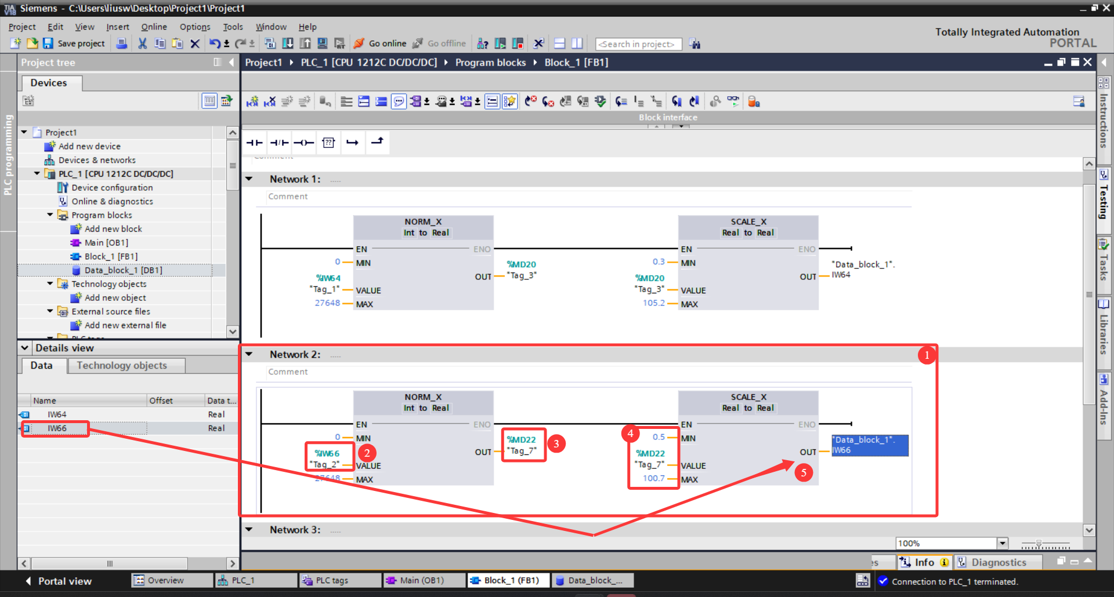Viewport: 1114px width, 597px height.
Task: Open the Block interface bar
Action: point(668,117)
